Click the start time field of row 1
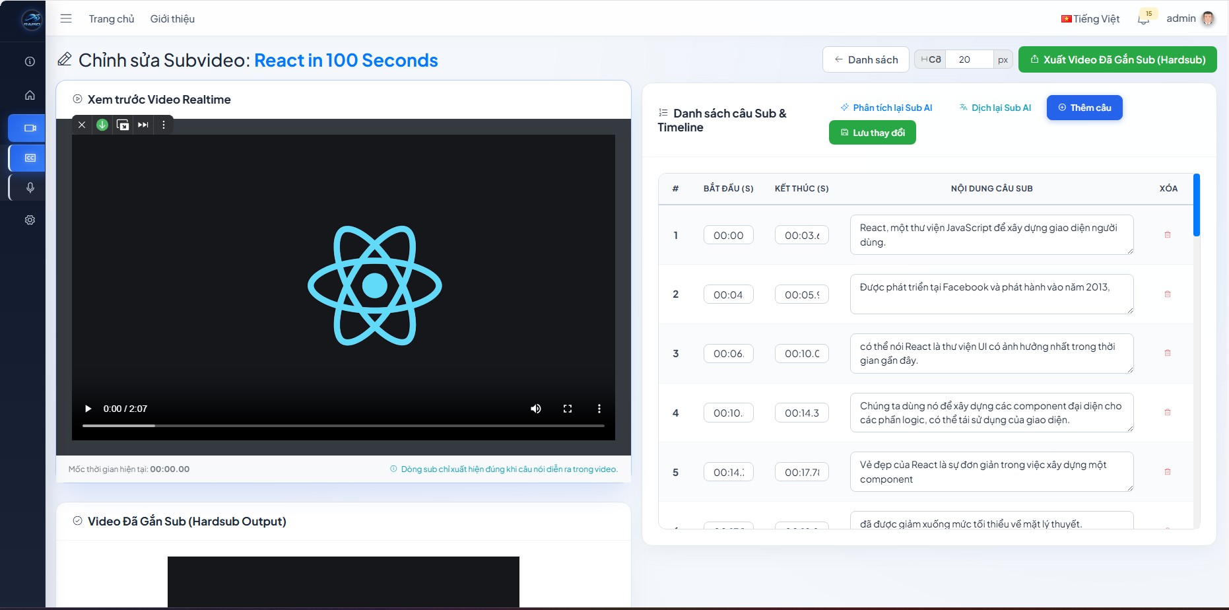 729,235
